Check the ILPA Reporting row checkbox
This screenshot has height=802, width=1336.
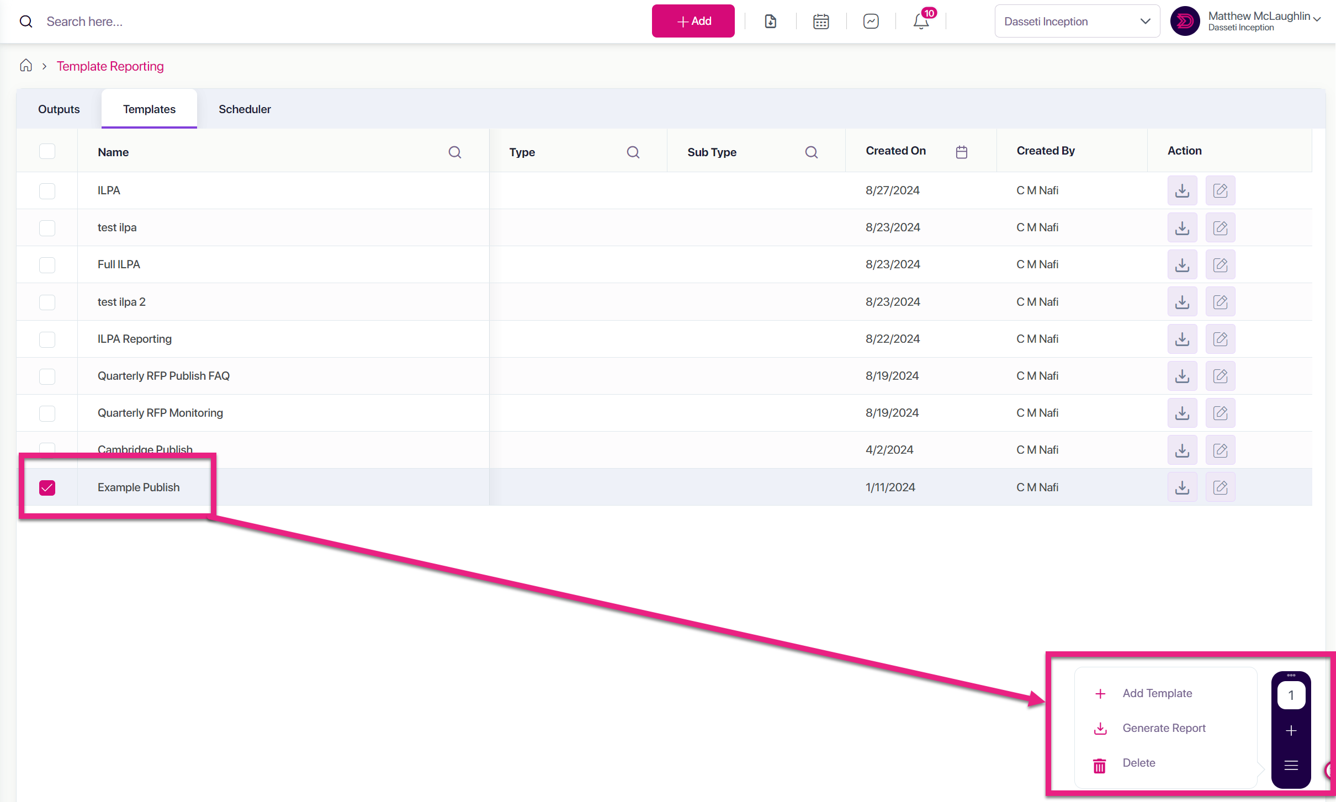pos(47,339)
